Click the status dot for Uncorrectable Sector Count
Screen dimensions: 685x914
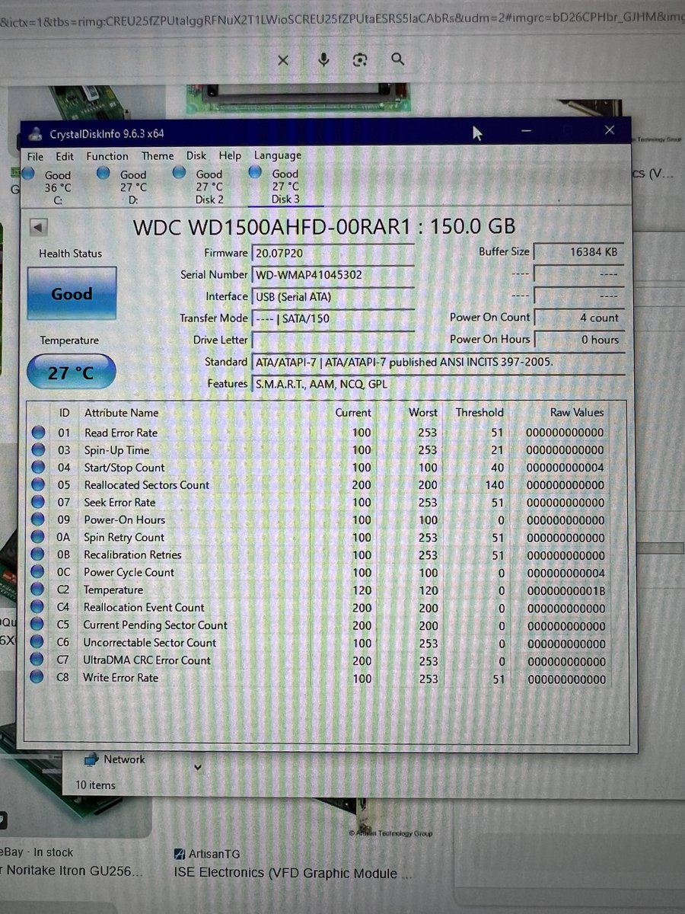point(37,643)
